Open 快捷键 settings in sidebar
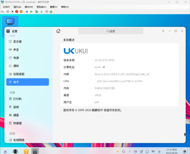The width and height of the screenshot is (190, 154). (x=17, y=123)
